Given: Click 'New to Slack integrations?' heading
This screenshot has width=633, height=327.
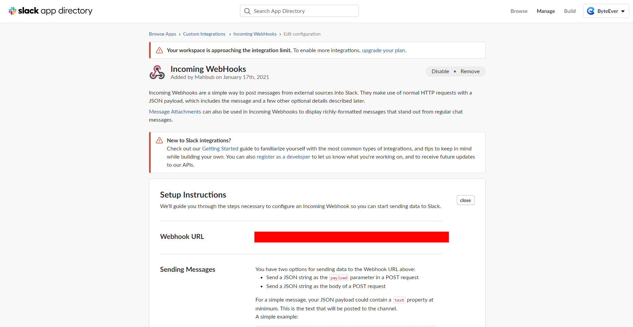Looking at the screenshot, I should (x=199, y=140).
